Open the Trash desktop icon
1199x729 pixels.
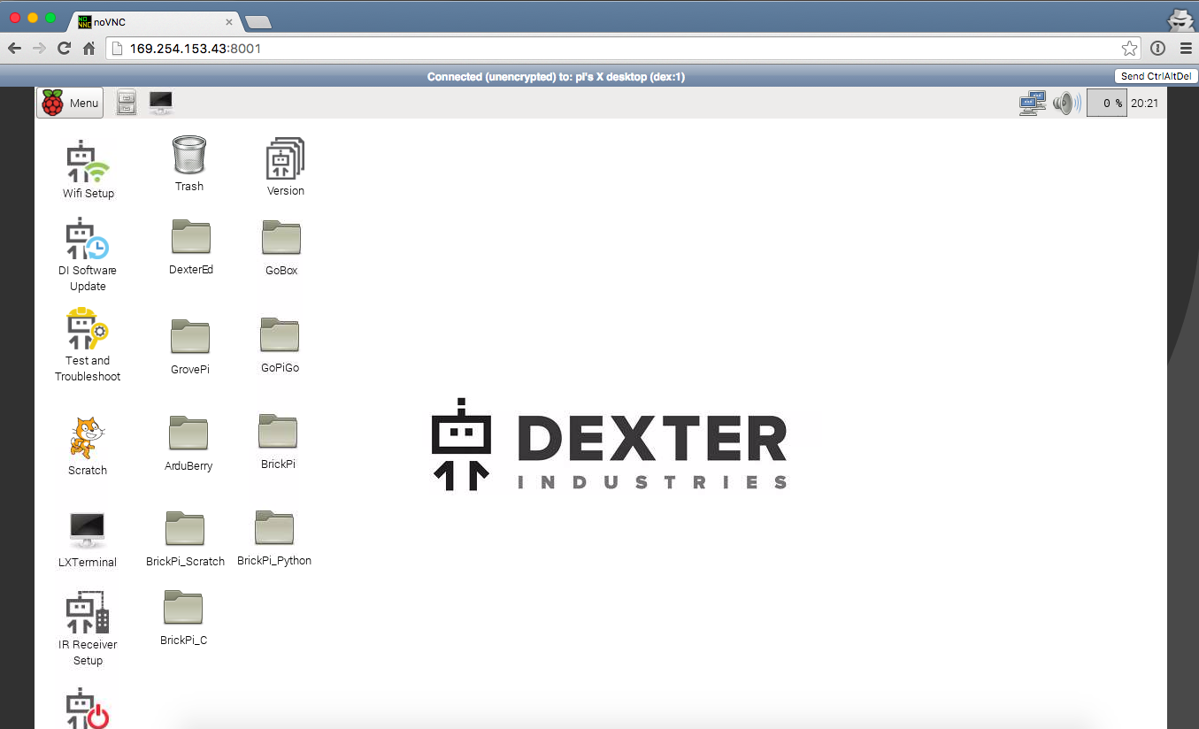coord(189,164)
